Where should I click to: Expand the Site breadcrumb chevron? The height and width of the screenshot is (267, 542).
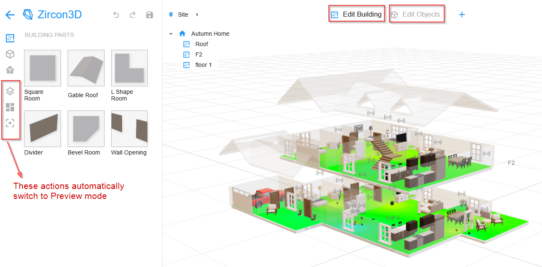[x=197, y=15]
